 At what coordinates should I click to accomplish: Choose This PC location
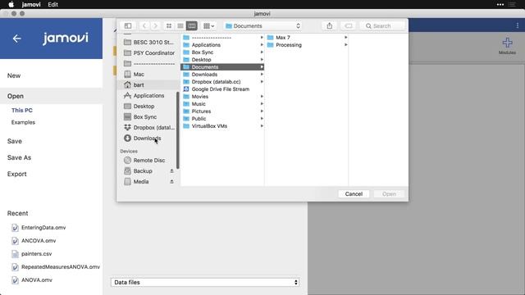pyautogui.click(x=22, y=111)
